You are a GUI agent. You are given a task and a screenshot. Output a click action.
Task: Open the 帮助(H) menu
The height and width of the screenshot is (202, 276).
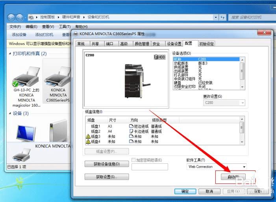click(82, 27)
